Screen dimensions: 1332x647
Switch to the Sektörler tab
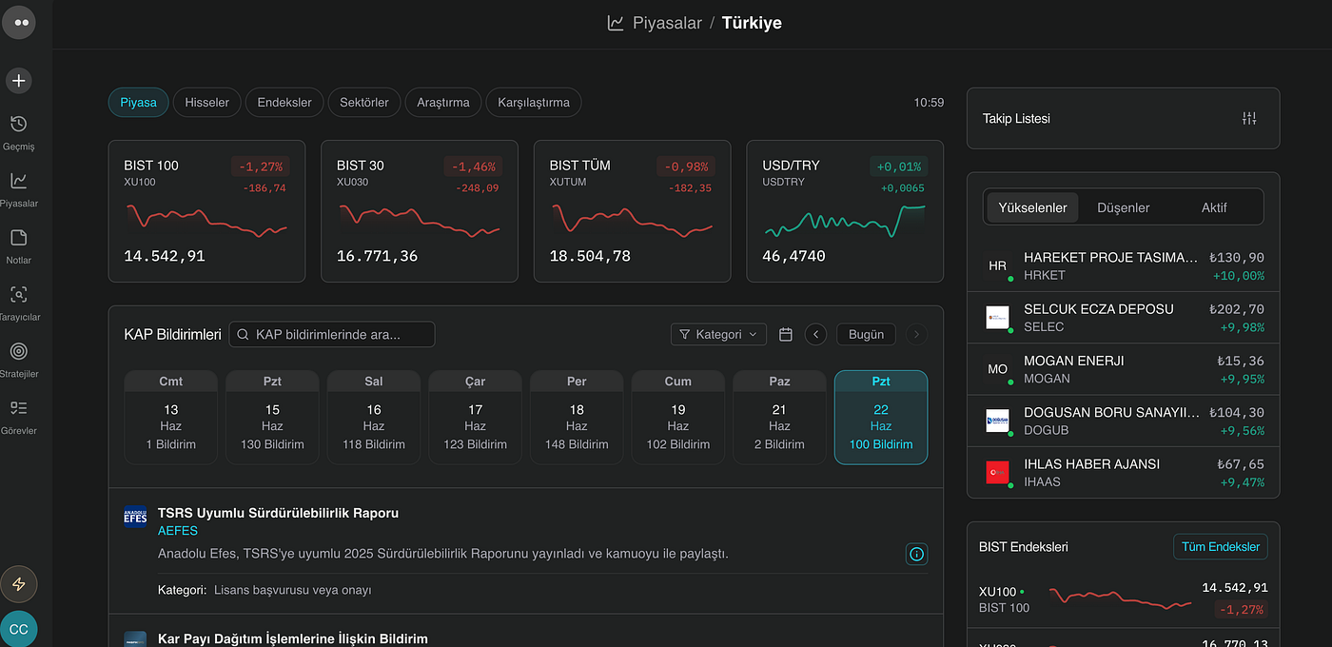(x=364, y=103)
